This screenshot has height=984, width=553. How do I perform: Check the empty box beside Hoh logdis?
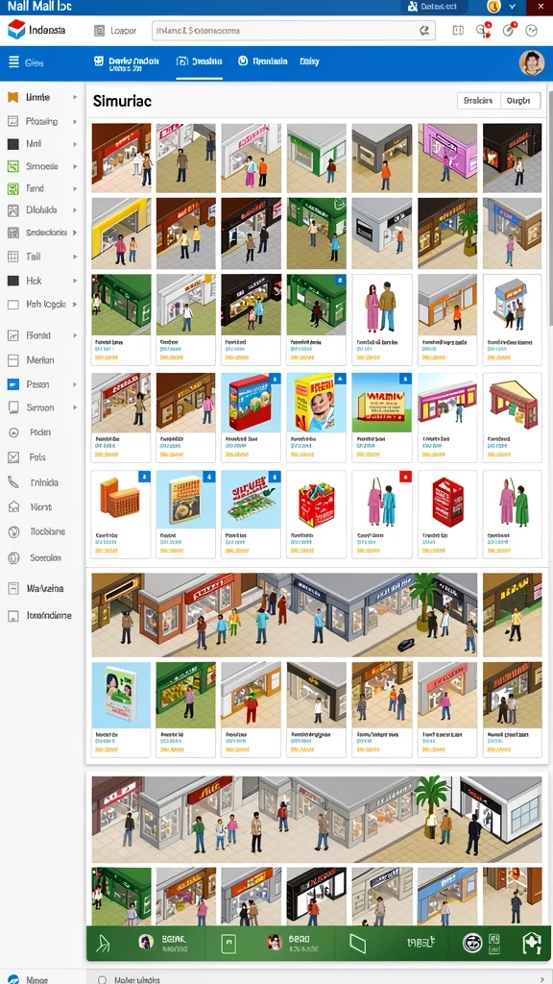(x=12, y=305)
